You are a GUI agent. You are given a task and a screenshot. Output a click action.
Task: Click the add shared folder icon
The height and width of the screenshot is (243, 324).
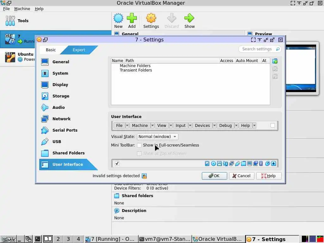tap(275, 61)
